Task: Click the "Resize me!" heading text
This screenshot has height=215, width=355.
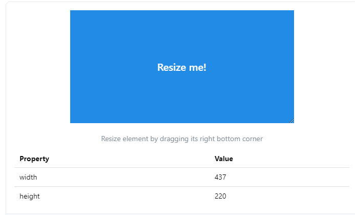Action: 182,67
